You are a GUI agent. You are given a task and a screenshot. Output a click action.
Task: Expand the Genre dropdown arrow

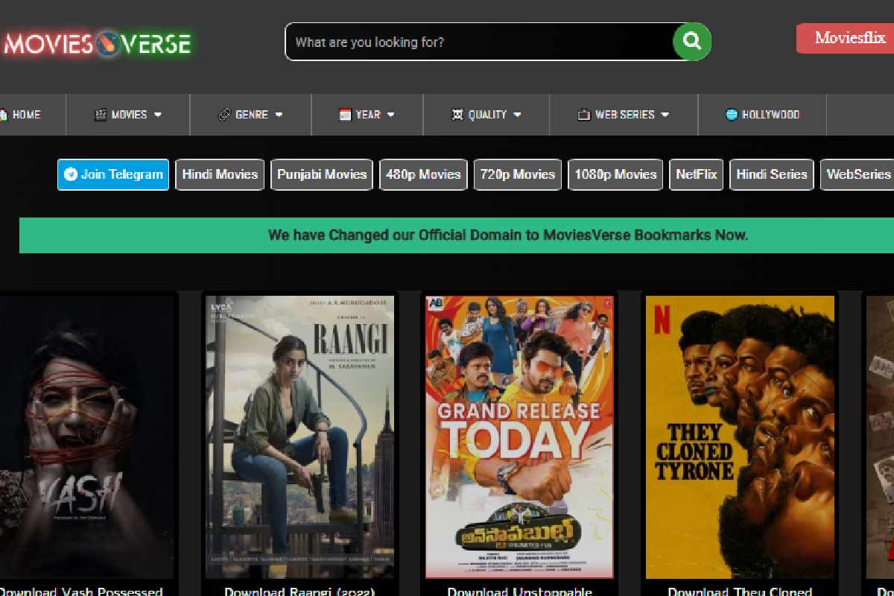pyautogui.click(x=279, y=115)
